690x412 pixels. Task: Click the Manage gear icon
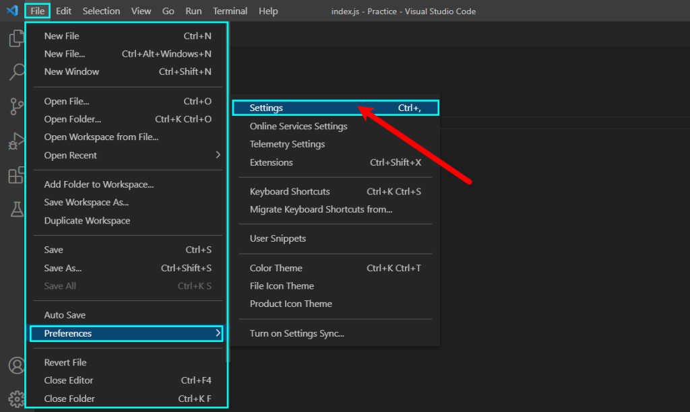[x=15, y=399]
